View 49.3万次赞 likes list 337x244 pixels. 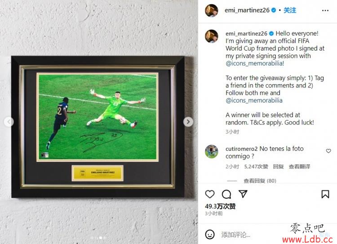[220, 206]
